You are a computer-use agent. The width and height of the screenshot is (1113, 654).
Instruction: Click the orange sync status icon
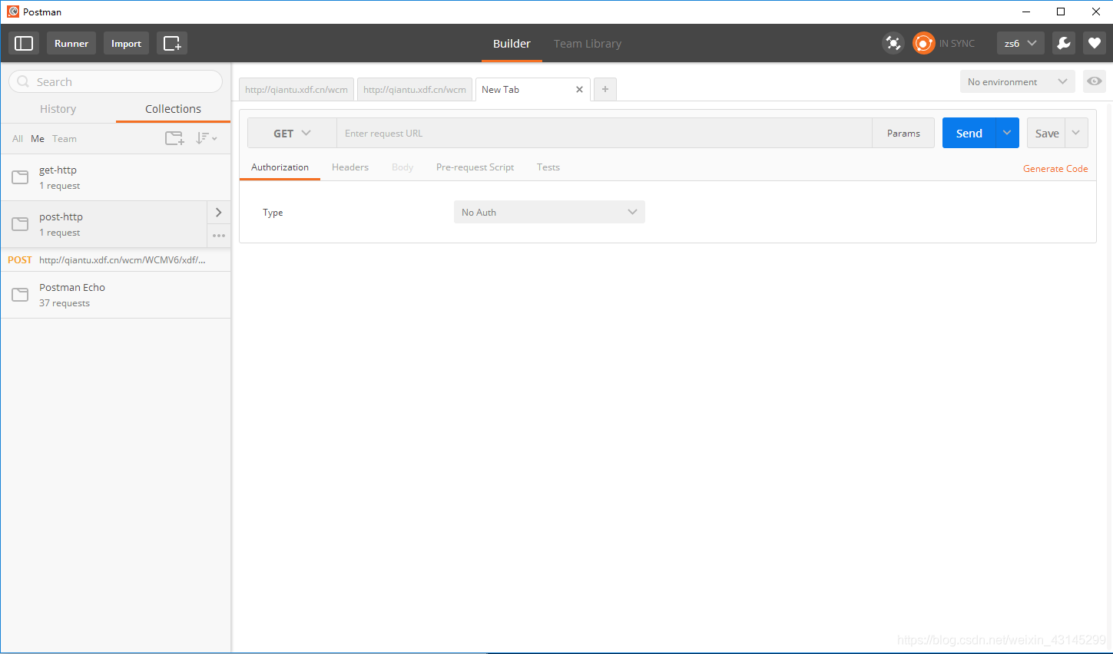tap(923, 43)
